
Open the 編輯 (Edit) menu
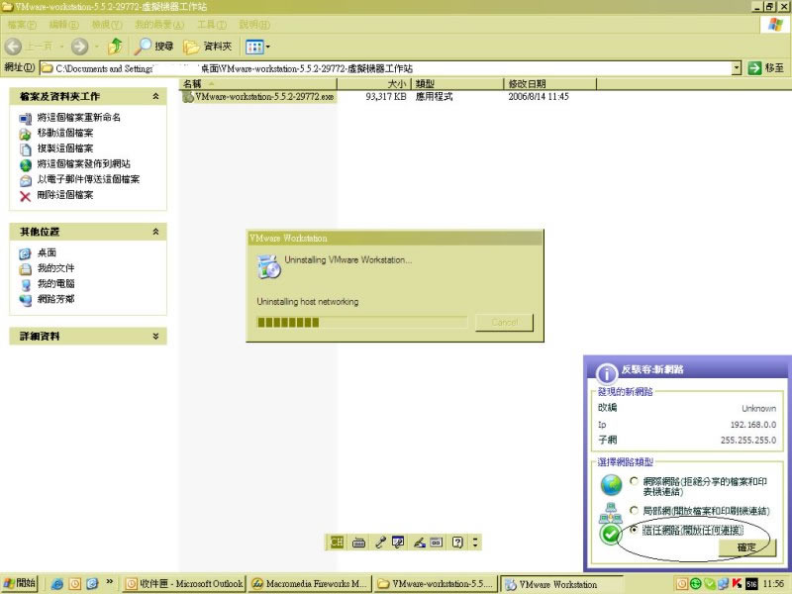63,24
